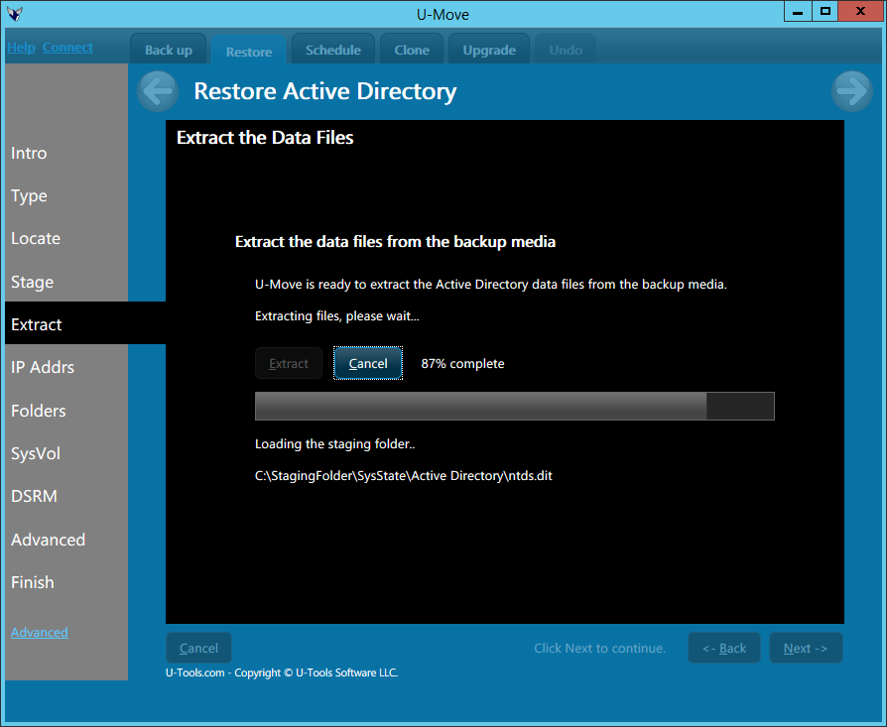Go back with the <- Back button
This screenshot has width=887, height=727.
click(x=724, y=648)
